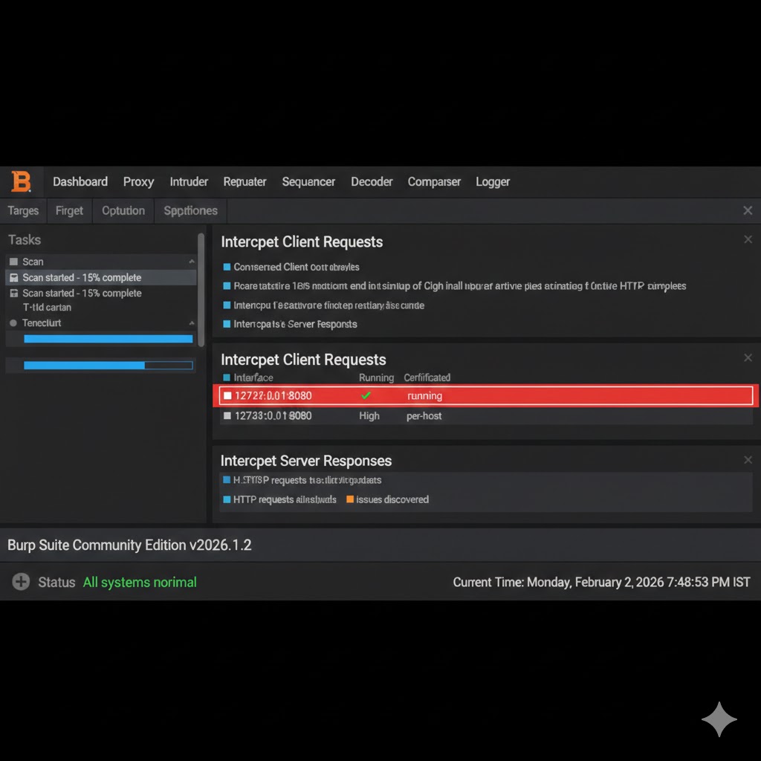Click the Burp Suite logo icon

tap(22, 181)
